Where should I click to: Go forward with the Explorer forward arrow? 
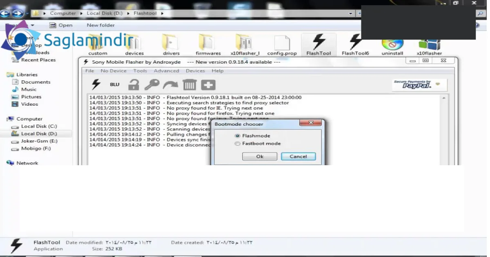pos(17,13)
